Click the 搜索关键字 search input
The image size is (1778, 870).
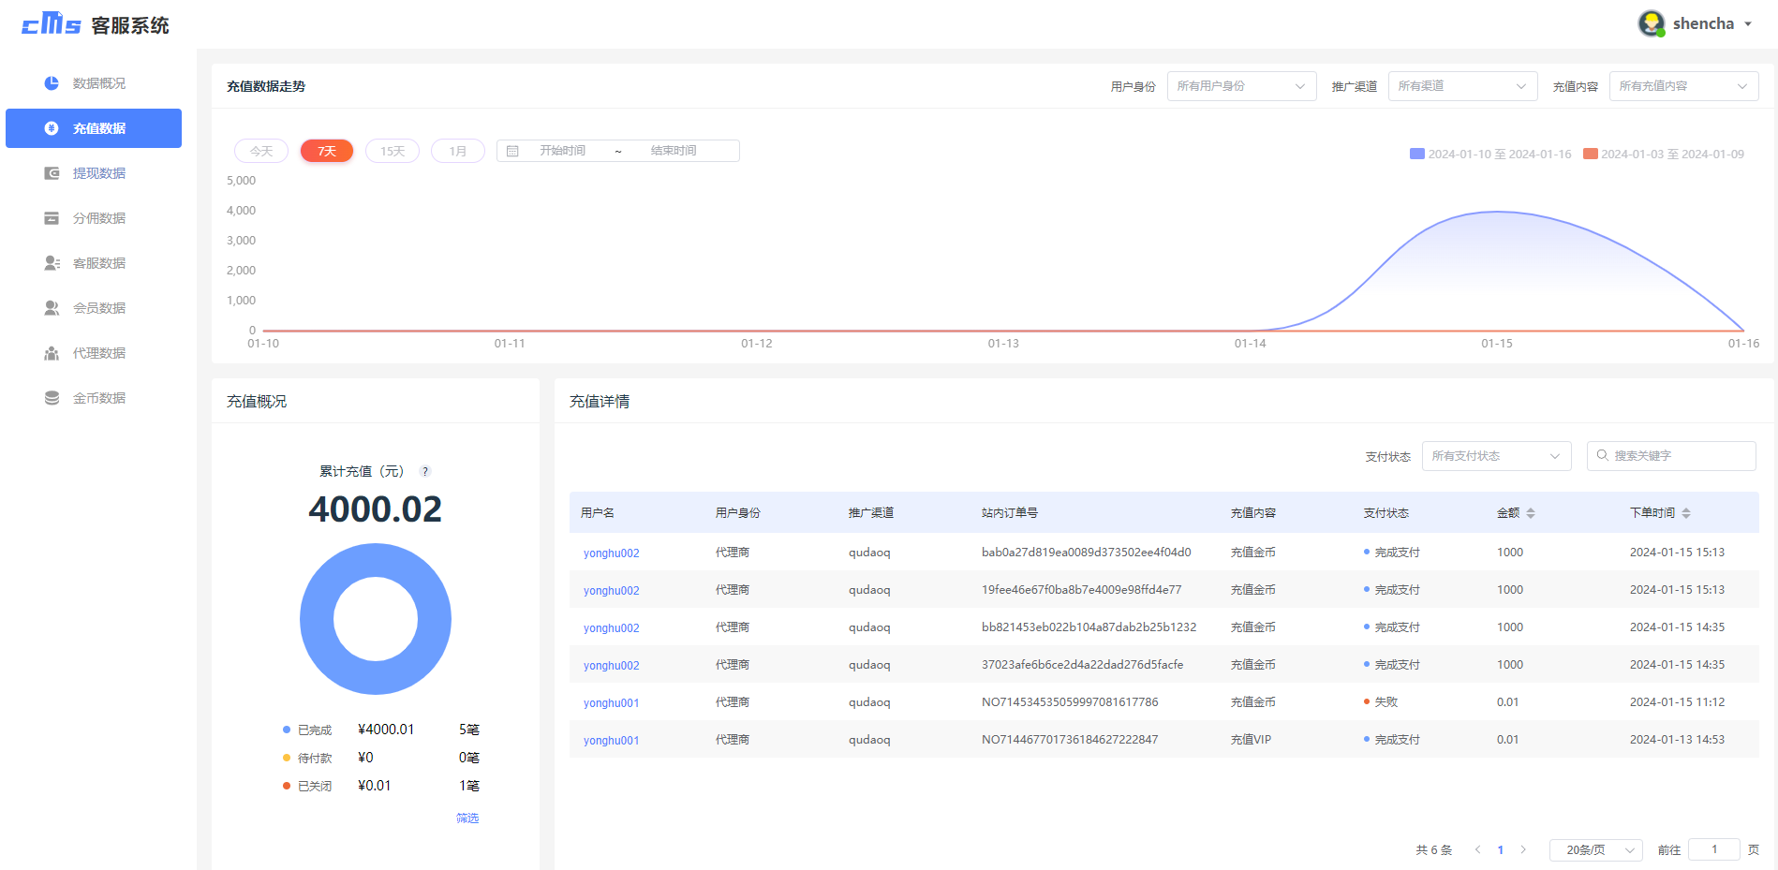pyautogui.click(x=1671, y=456)
